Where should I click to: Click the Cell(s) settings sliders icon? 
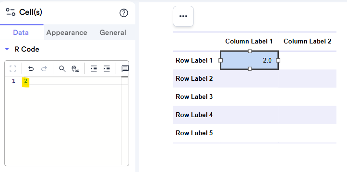11,12
